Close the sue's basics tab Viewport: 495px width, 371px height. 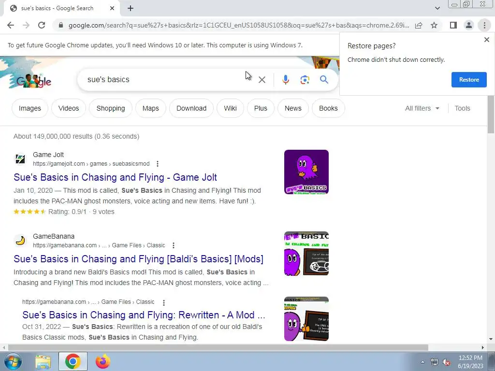coord(112,9)
